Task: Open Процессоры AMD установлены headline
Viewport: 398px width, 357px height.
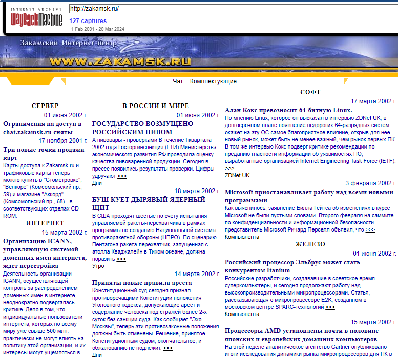Action: tap(302, 335)
